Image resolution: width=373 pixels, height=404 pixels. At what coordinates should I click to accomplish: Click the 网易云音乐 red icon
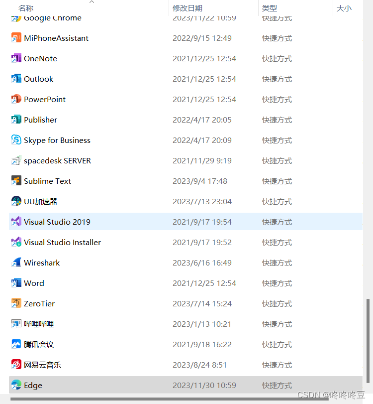coord(16,364)
